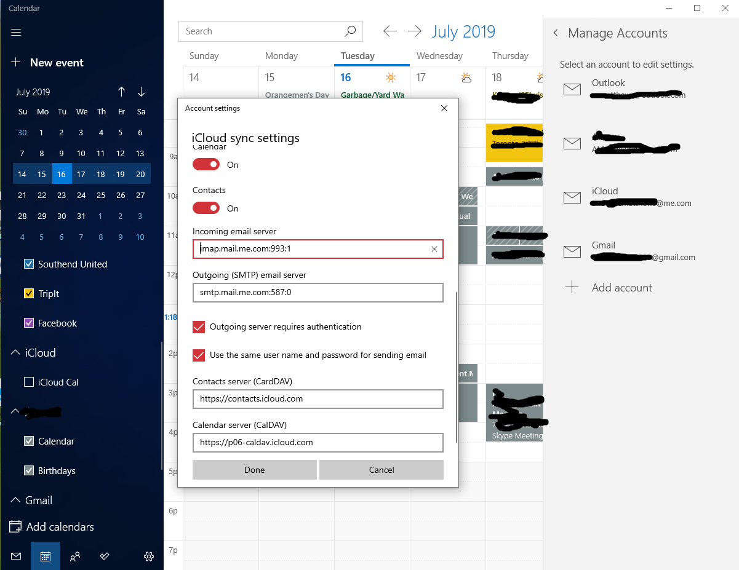
Task: Uncheck the Facebook calendar
Action: [28, 323]
